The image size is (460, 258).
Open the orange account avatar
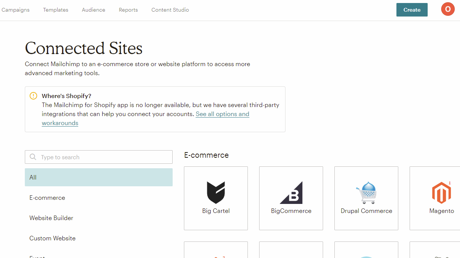click(x=448, y=9)
